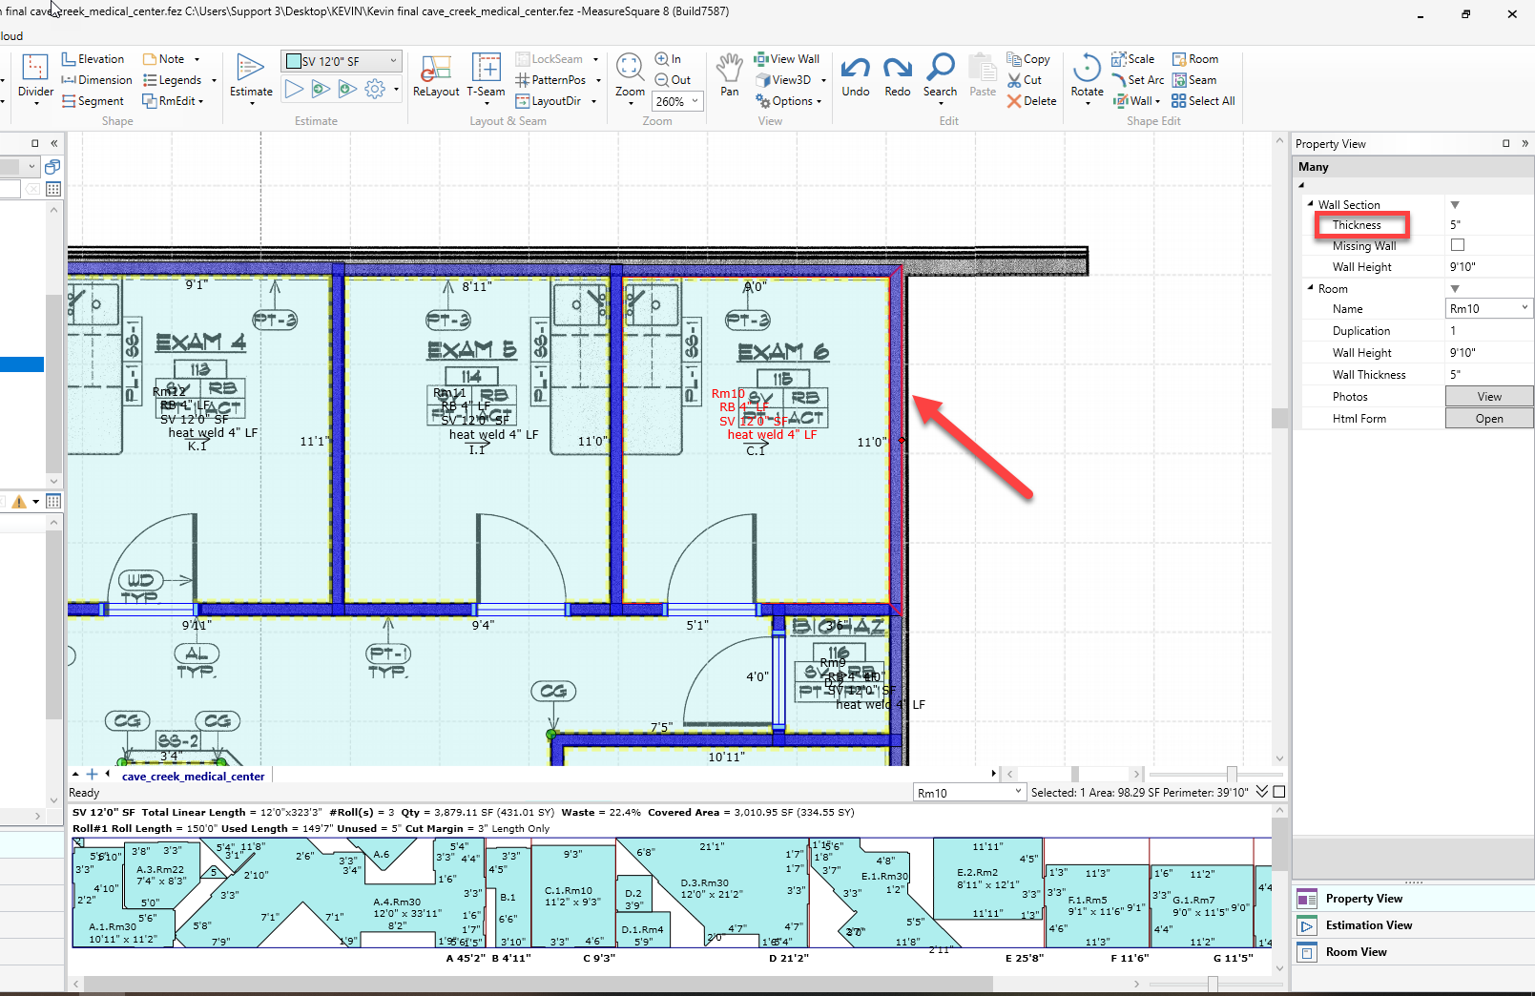The height and width of the screenshot is (996, 1535).
Task: Add a new sheet with plus button
Action: (x=93, y=775)
